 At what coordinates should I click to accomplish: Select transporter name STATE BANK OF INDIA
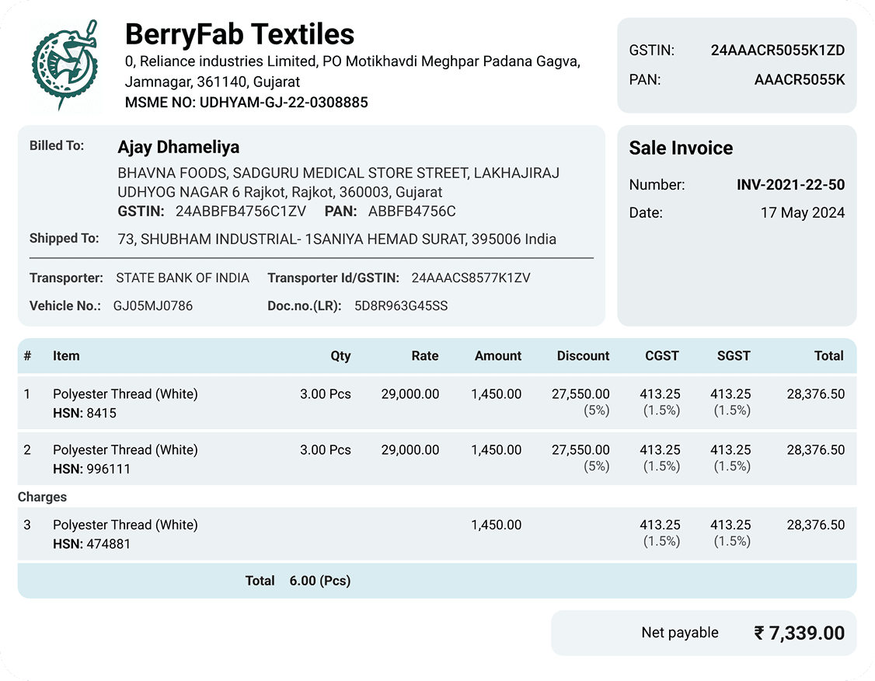[183, 278]
